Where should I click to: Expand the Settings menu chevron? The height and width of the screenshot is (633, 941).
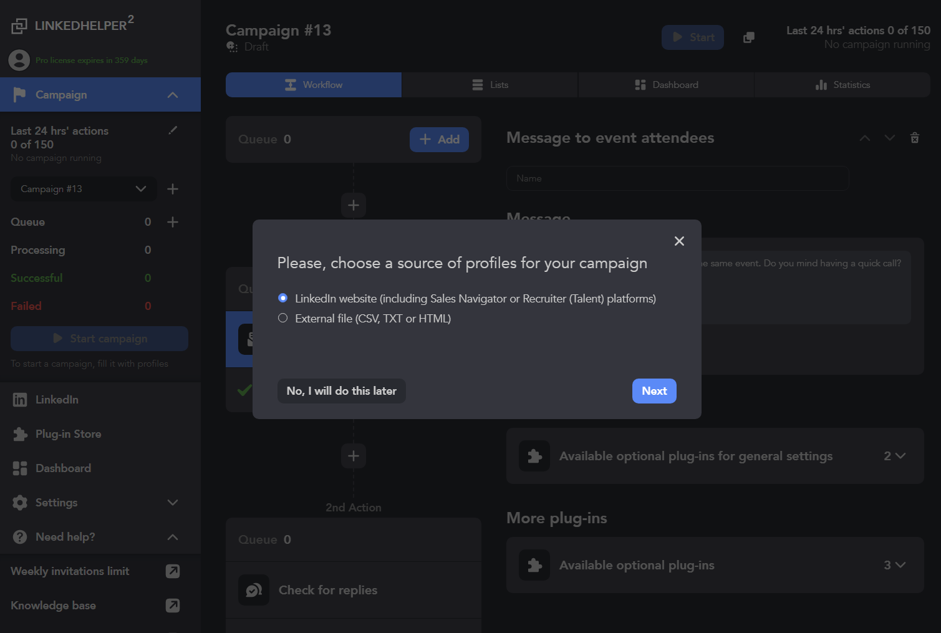(x=173, y=503)
